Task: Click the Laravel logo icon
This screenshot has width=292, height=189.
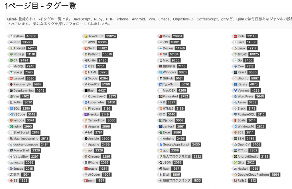Action: pos(11,79)
